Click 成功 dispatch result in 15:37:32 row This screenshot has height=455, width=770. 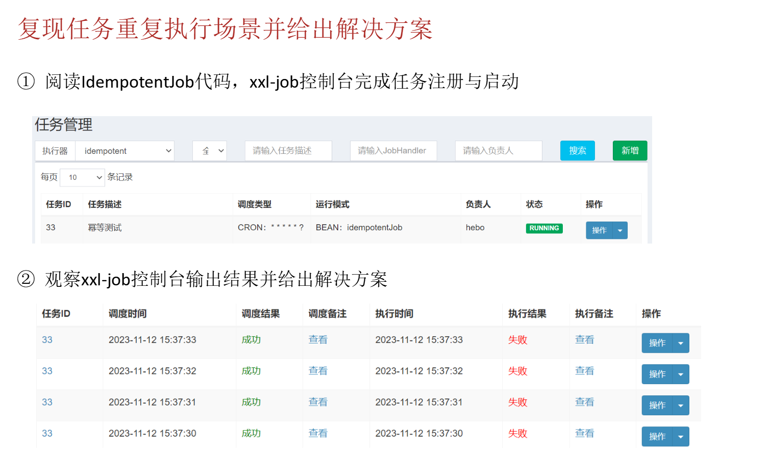click(x=251, y=371)
